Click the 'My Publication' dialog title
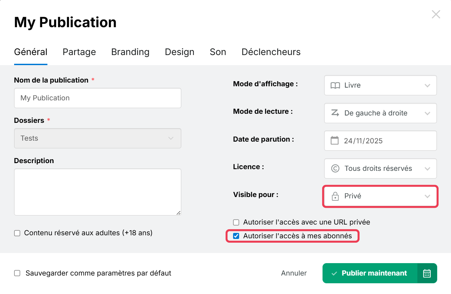The image size is (451, 294). 65,22
